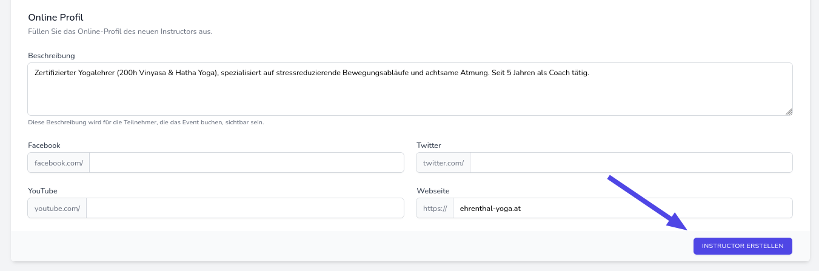Click into the Facebook username field
The width and height of the screenshot is (819, 271).
(x=246, y=162)
